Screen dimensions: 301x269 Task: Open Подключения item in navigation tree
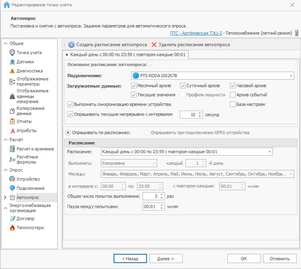(x=30, y=188)
